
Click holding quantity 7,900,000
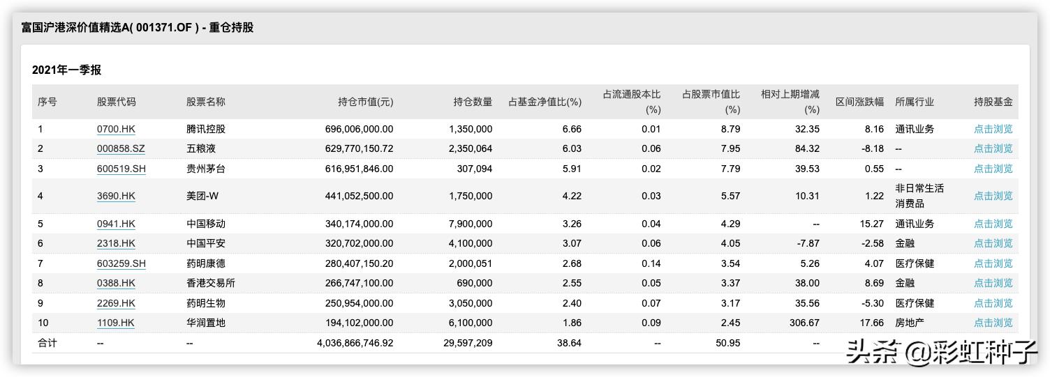(x=471, y=224)
